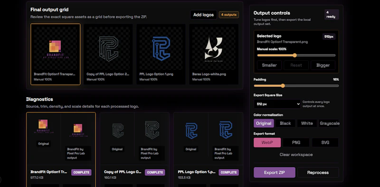The width and height of the screenshot is (380, 187).
Task: Click the 4 ready status badge
Action: (332, 15)
